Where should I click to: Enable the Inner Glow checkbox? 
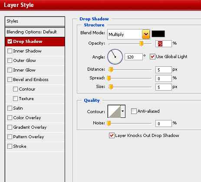pyautogui.click(x=10, y=70)
